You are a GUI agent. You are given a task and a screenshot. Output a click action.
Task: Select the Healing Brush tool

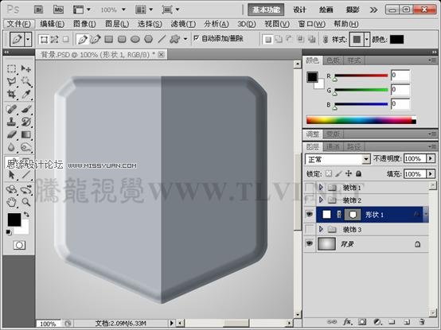(x=11, y=109)
